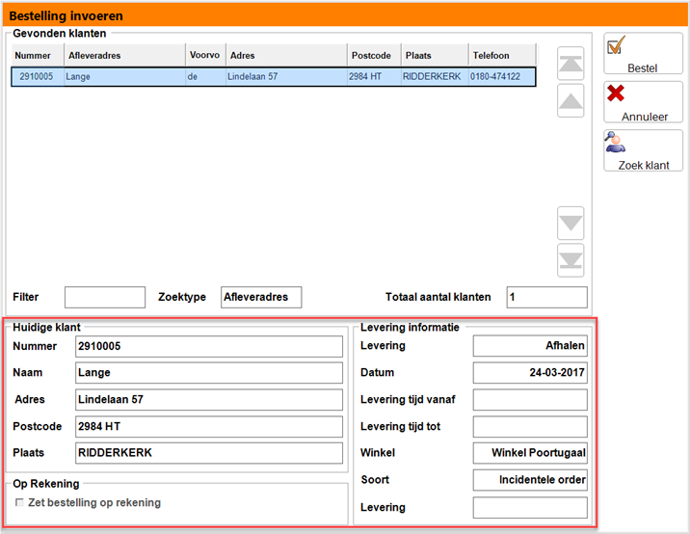Open customer search via Zoek klant
Viewport: 690px width, 534px height.
pos(643,150)
